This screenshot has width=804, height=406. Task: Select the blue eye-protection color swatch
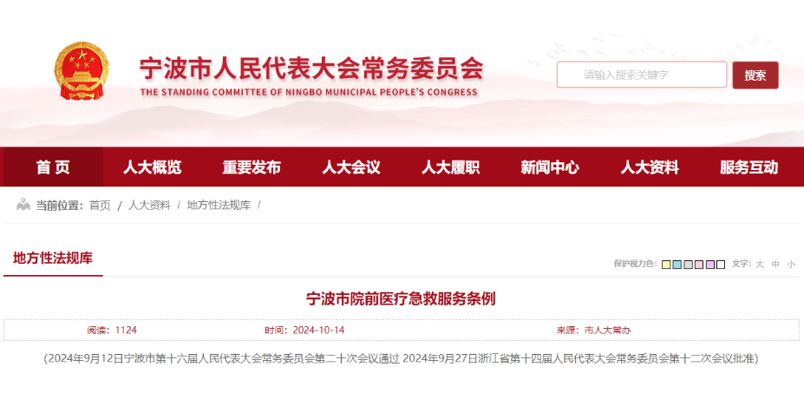677,265
